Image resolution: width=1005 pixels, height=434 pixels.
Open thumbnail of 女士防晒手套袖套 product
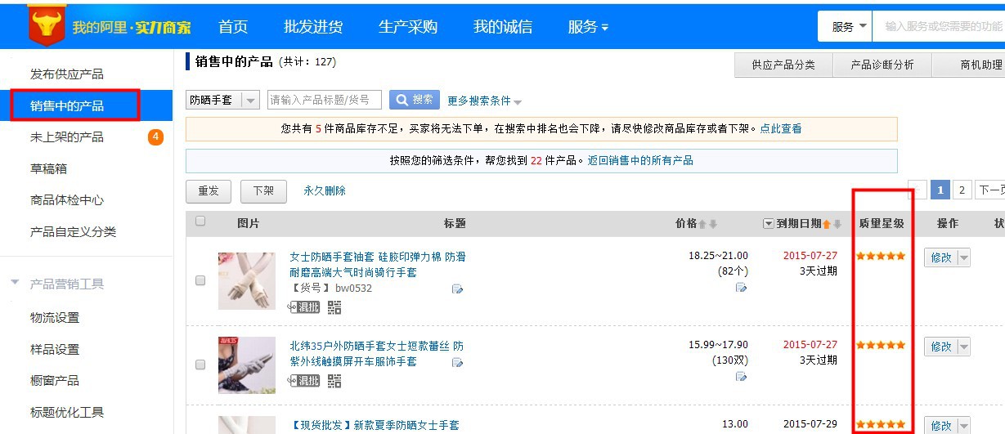(x=247, y=280)
